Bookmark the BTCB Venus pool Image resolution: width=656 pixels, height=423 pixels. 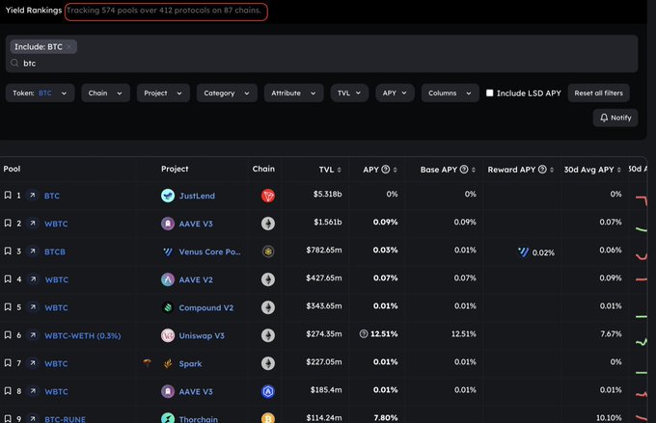coord(8,251)
